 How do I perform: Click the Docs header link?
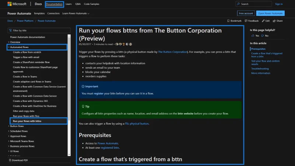[x=38, y=4]
